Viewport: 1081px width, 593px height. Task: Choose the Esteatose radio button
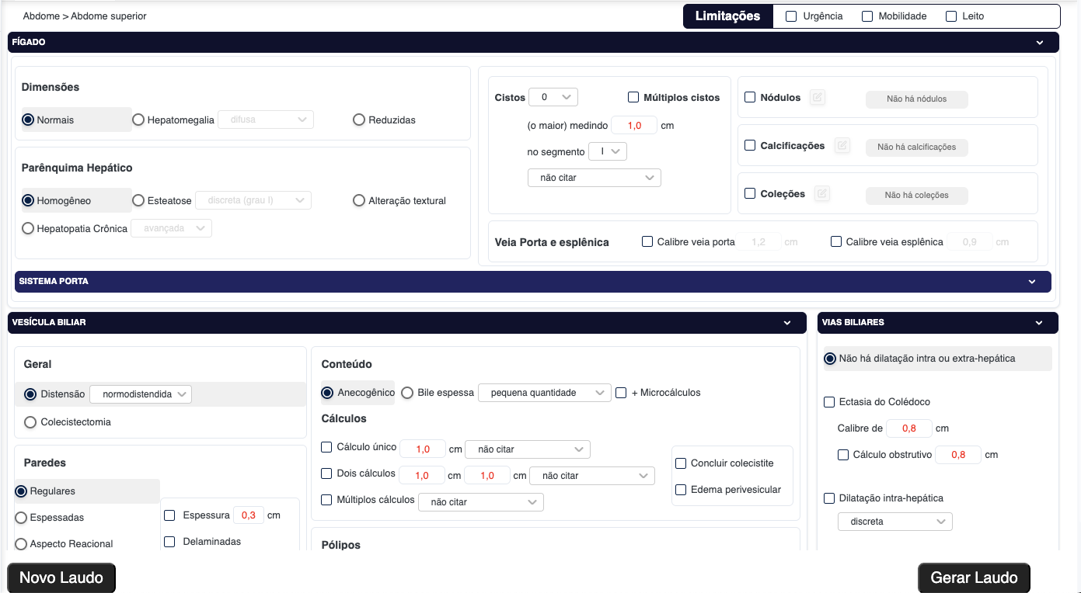(138, 201)
